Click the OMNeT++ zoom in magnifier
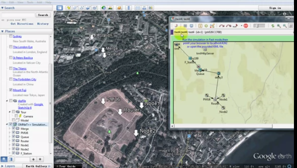Viewport: 297px width, 168px height. 279,26
